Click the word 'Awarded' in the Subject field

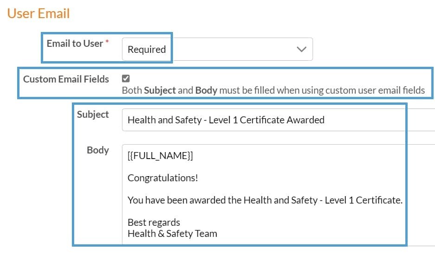pyautogui.click(x=305, y=120)
